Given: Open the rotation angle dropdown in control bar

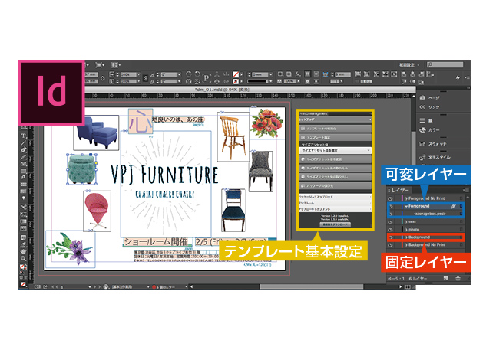Looking at the screenshot, I should (x=180, y=74).
